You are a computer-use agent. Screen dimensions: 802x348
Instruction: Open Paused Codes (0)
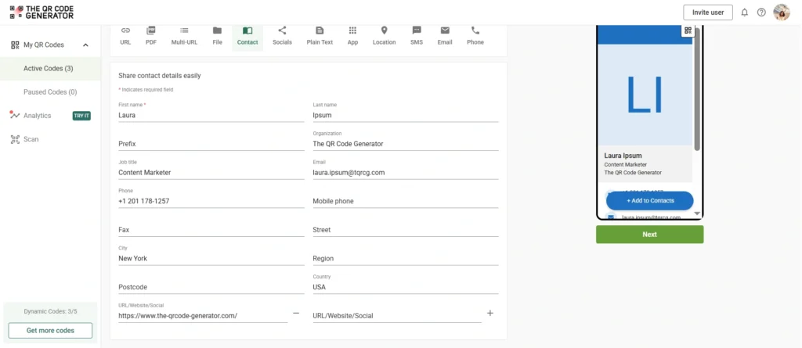50,92
